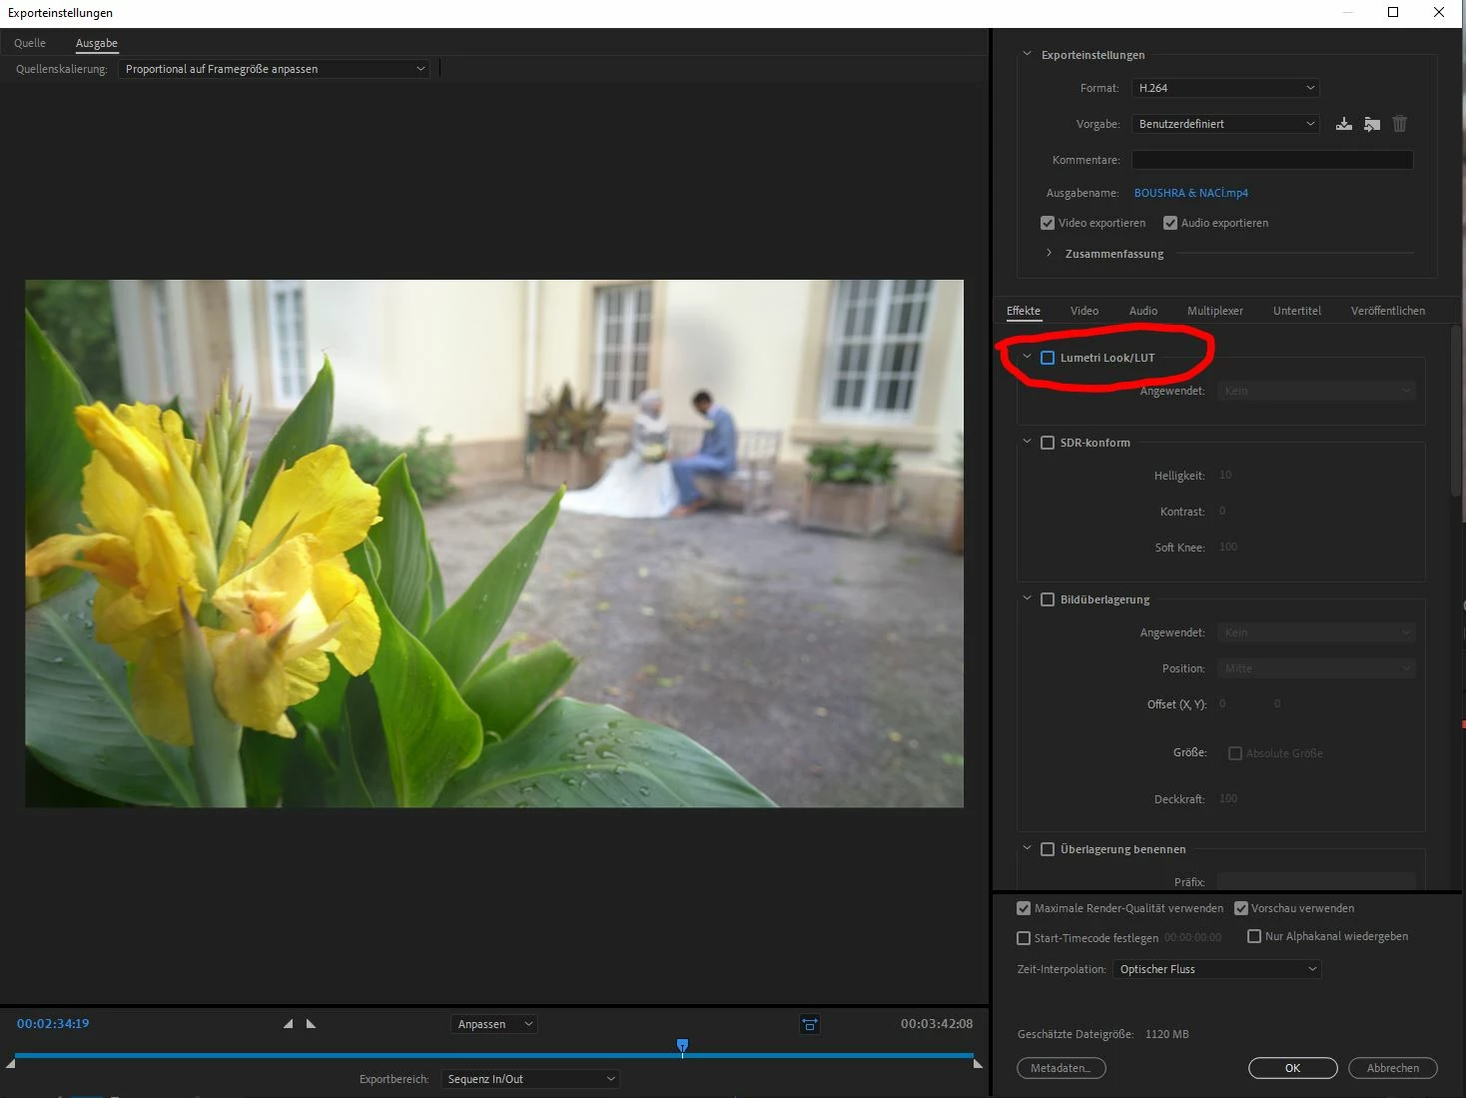Image resolution: width=1466 pixels, height=1098 pixels.
Task: Toggle Vorschau verwenden checkbox
Action: click(1241, 908)
